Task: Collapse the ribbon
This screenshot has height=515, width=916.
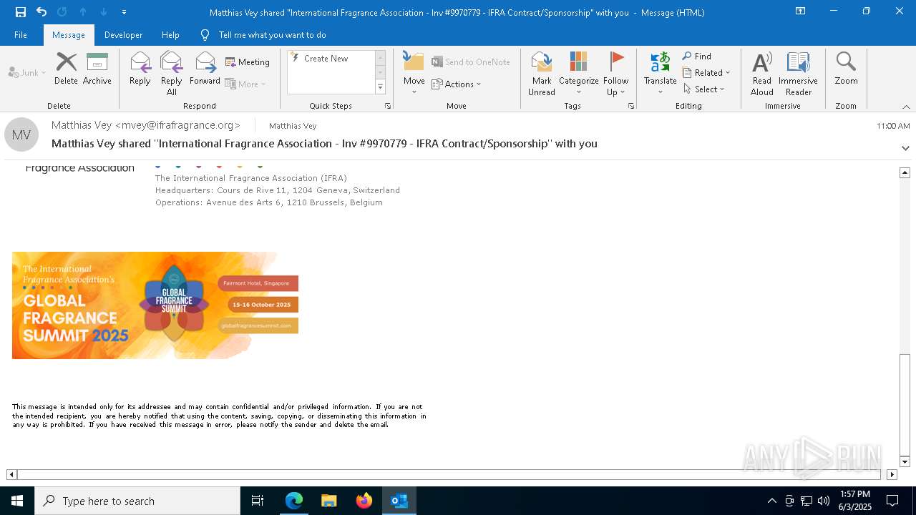Action: pyautogui.click(x=906, y=107)
